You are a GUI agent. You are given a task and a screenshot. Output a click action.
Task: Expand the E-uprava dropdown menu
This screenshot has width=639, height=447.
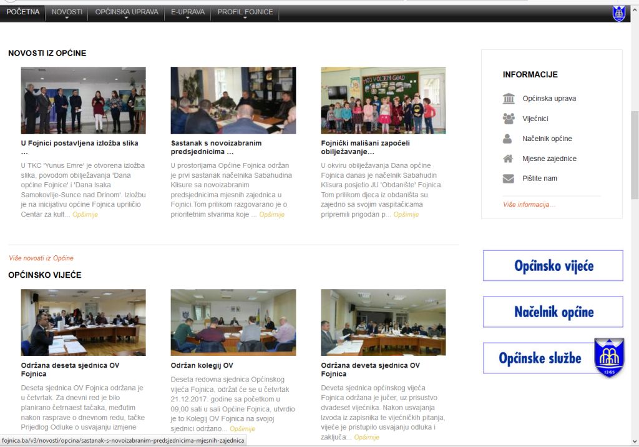click(184, 12)
